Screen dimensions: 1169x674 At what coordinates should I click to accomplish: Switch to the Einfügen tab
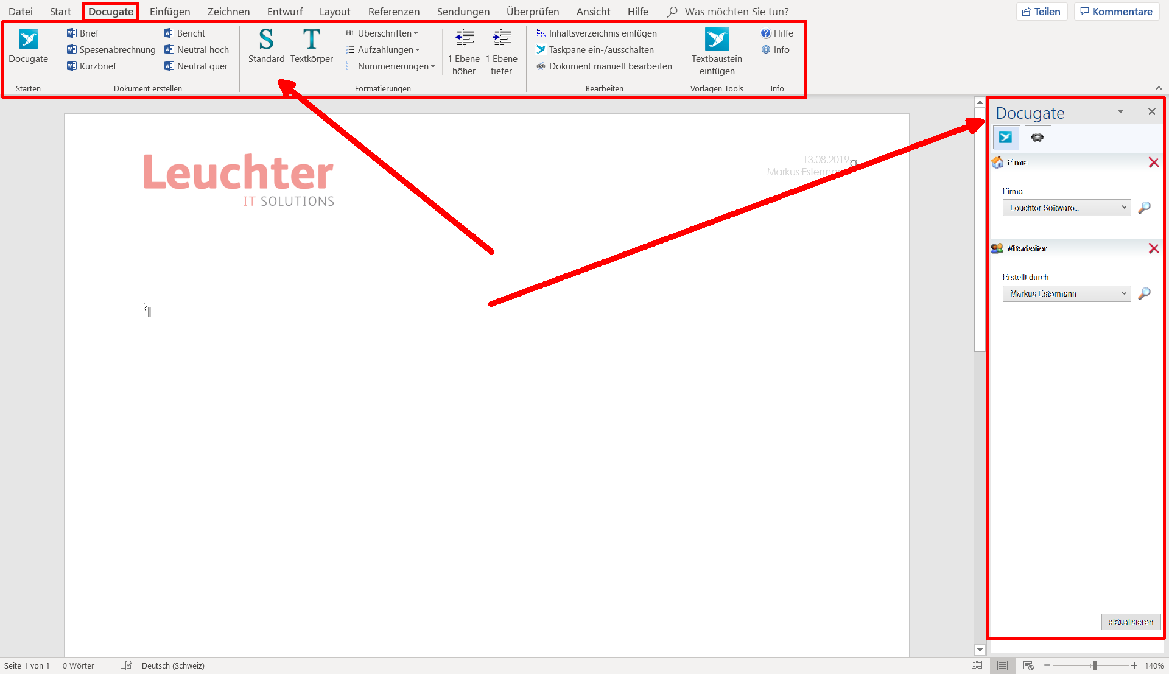[x=170, y=12]
